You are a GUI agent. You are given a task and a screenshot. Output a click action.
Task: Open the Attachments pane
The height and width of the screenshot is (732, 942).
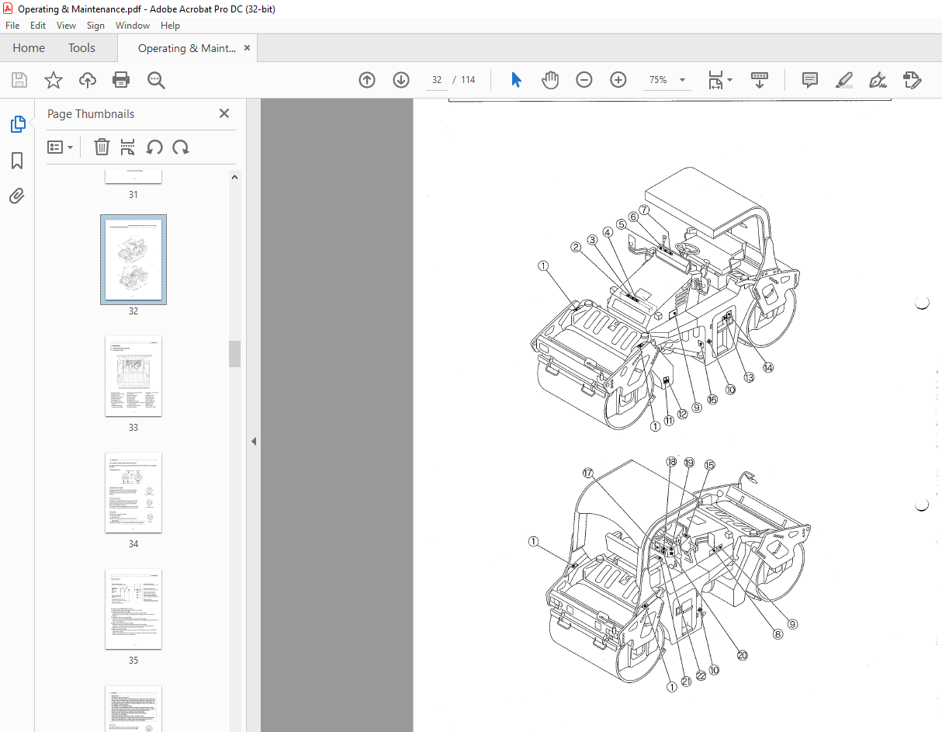pyautogui.click(x=17, y=196)
